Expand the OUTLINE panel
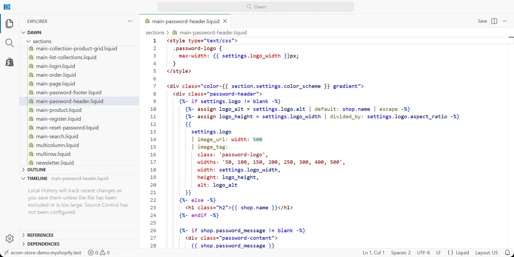This screenshot has height=257, width=514. 23,170
